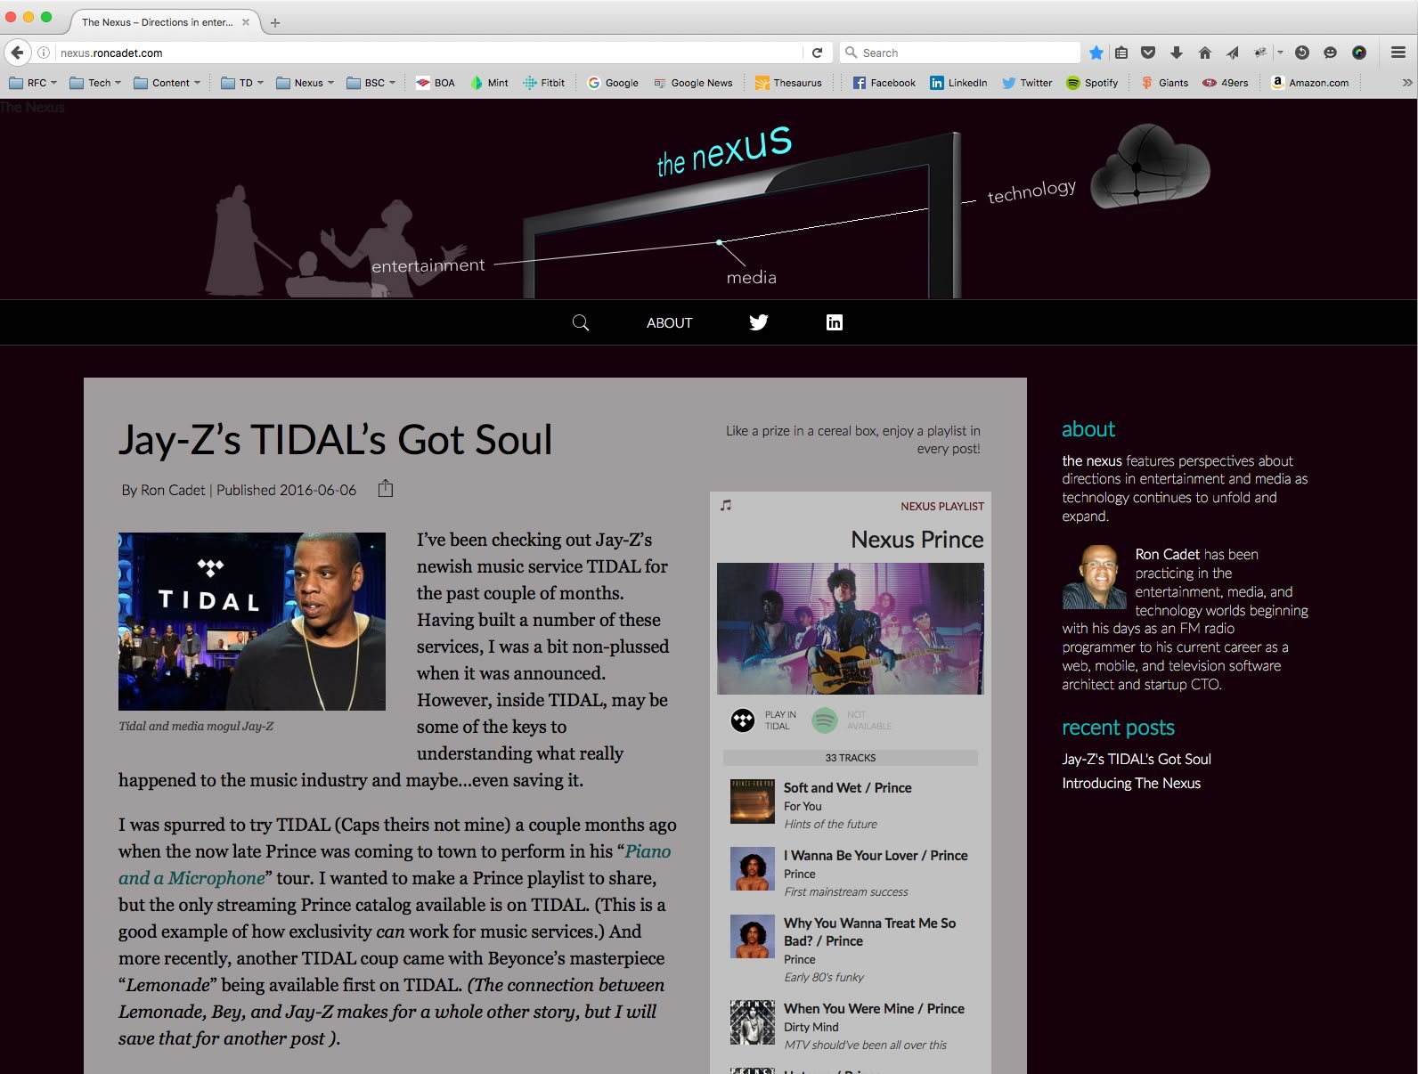Open the Google bookmark
This screenshot has width=1418, height=1074.
pyautogui.click(x=613, y=83)
